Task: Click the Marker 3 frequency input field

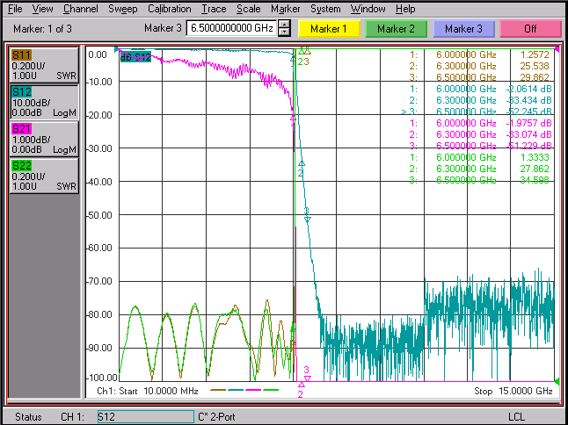Action: click(232, 28)
